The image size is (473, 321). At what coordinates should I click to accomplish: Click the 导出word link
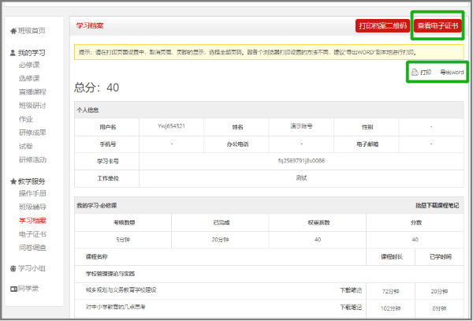click(x=452, y=72)
